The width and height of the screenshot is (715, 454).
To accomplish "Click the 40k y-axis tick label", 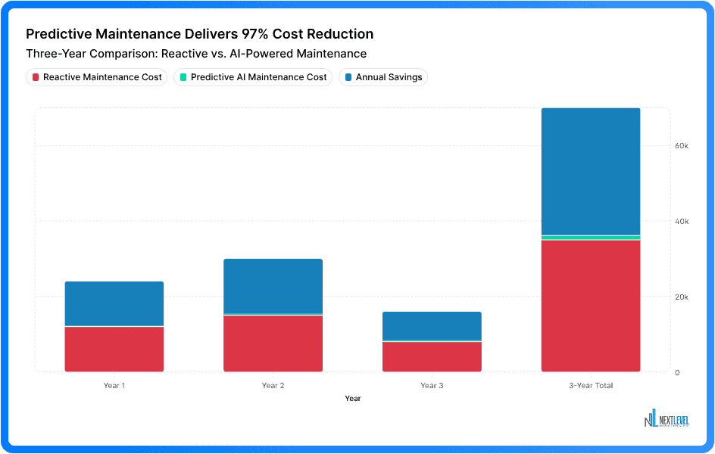I will click(x=682, y=221).
